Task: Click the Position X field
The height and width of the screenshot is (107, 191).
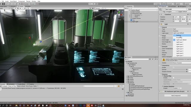Action: tap(177, 17)
